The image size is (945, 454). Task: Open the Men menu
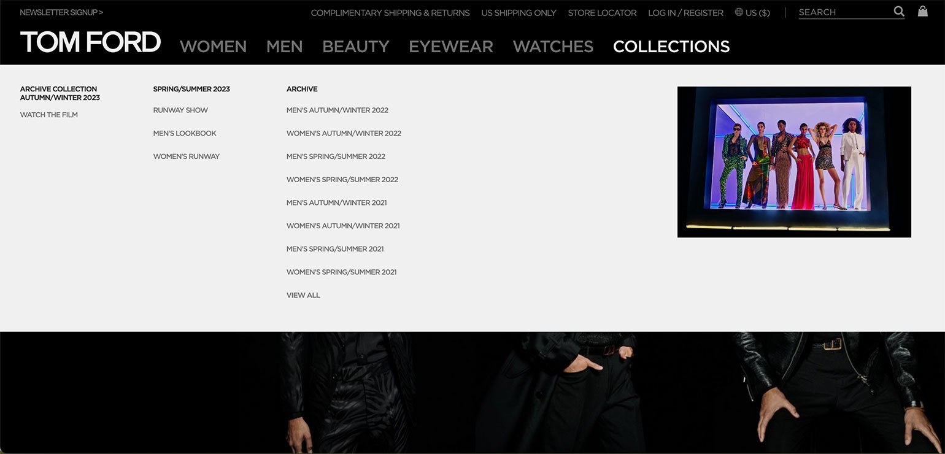[284, 47]
